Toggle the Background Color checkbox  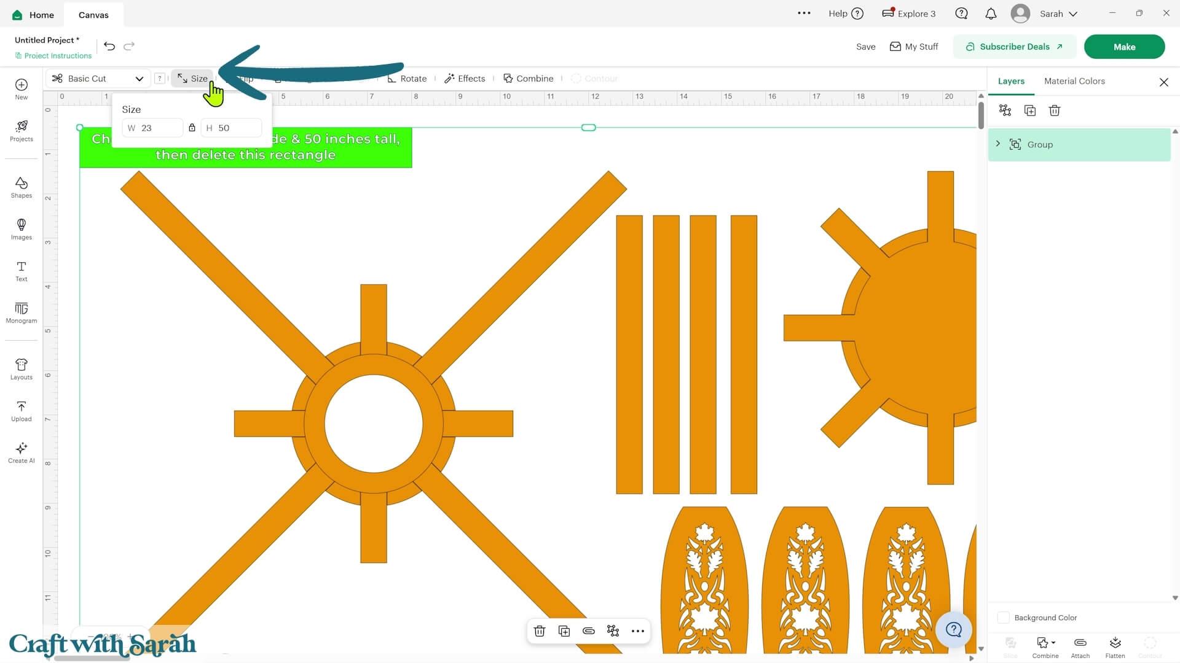(1003, 618)
